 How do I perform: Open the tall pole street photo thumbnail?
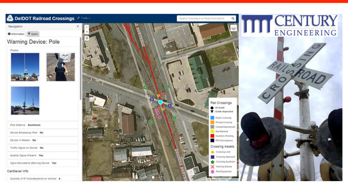pyautogui.click(x=25, y=100)
